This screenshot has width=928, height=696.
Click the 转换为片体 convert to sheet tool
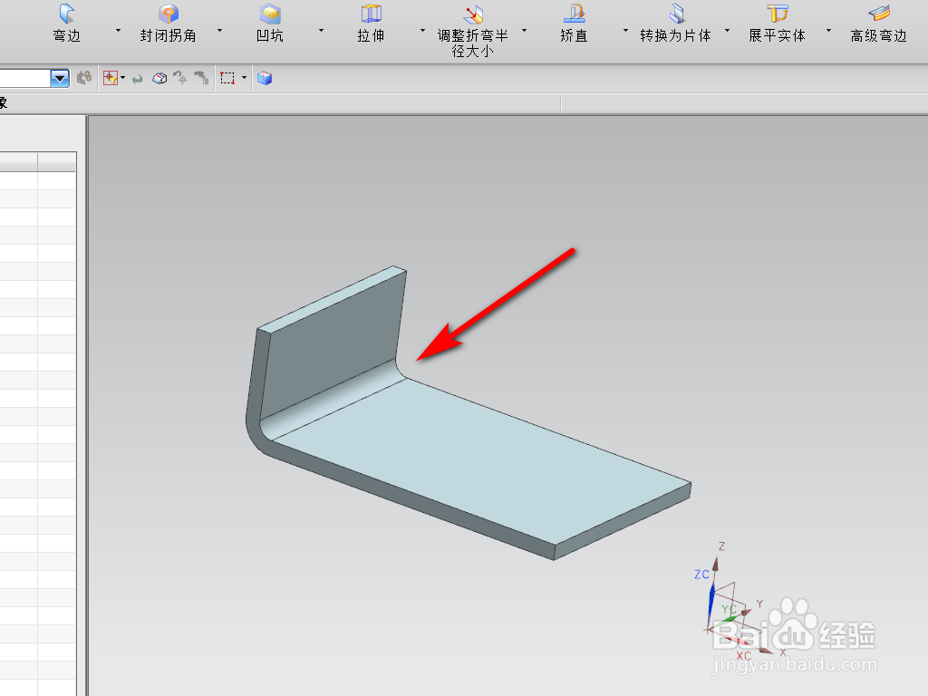click(675, 23)
